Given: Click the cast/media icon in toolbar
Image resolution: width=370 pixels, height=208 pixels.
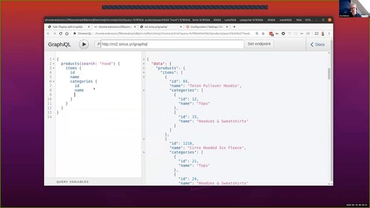Looking at the screenshot, I should coord(317,34).
